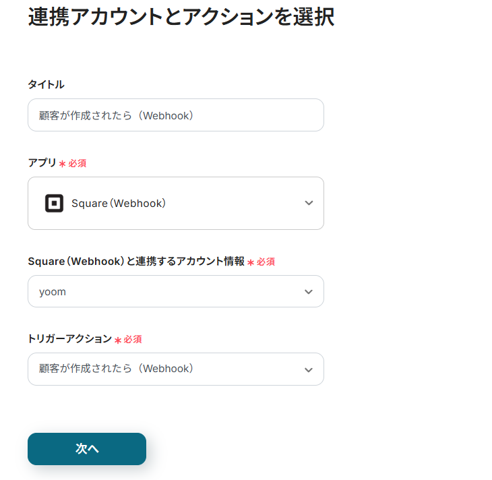Open the yoom account dropdown arrow
The width and height of the screenshot is (492, 480).
309,292
